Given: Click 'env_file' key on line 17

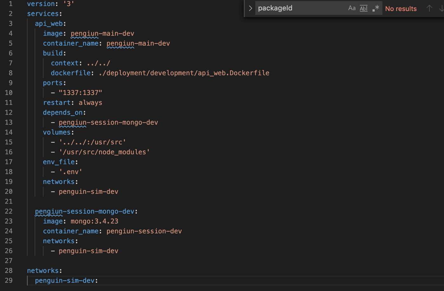Looking at the screenshot, I should pos(59,162).
